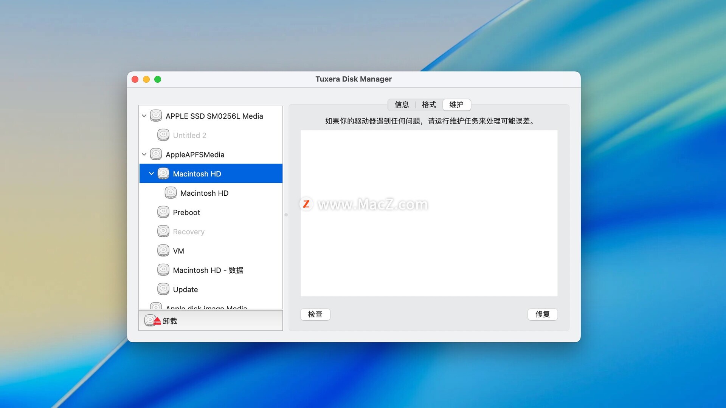Select the Recovery label
726x408 pixels.
click(189, 232)
